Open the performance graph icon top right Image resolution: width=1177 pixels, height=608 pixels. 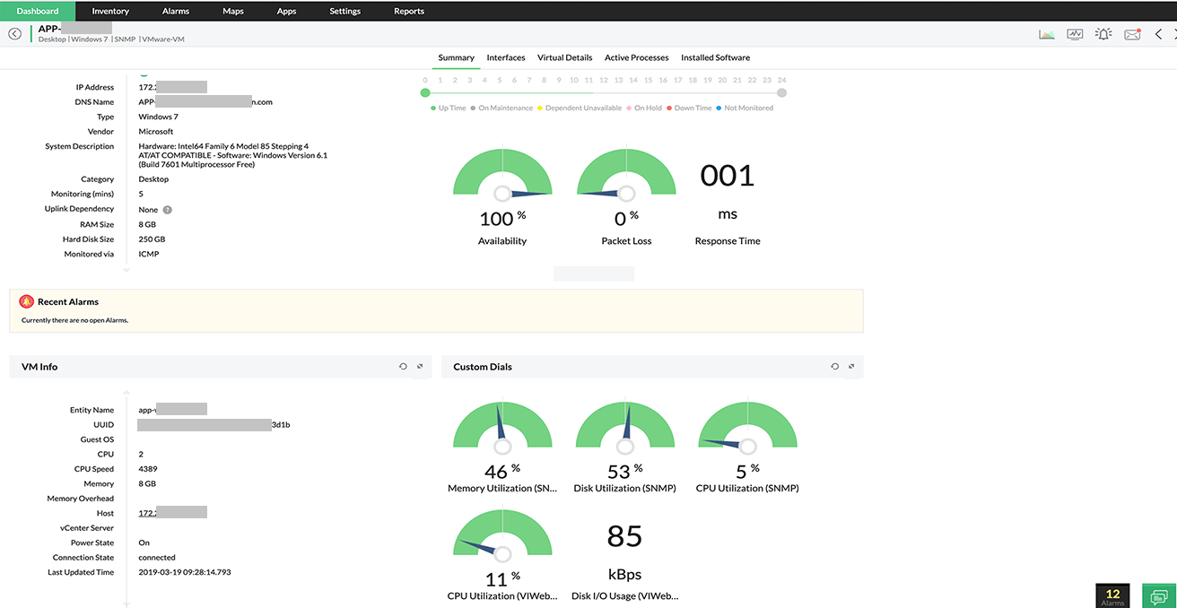[x=1047, y=33]
